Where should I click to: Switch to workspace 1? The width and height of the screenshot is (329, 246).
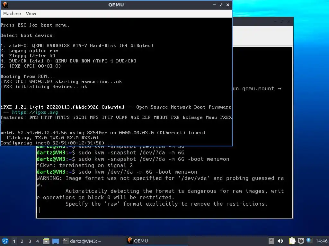point(14,241)
